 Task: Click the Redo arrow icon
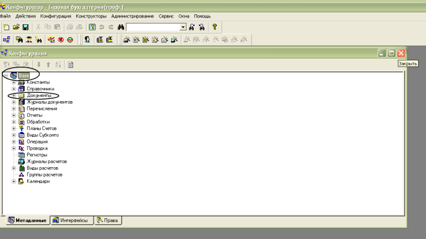coord(111,27)
